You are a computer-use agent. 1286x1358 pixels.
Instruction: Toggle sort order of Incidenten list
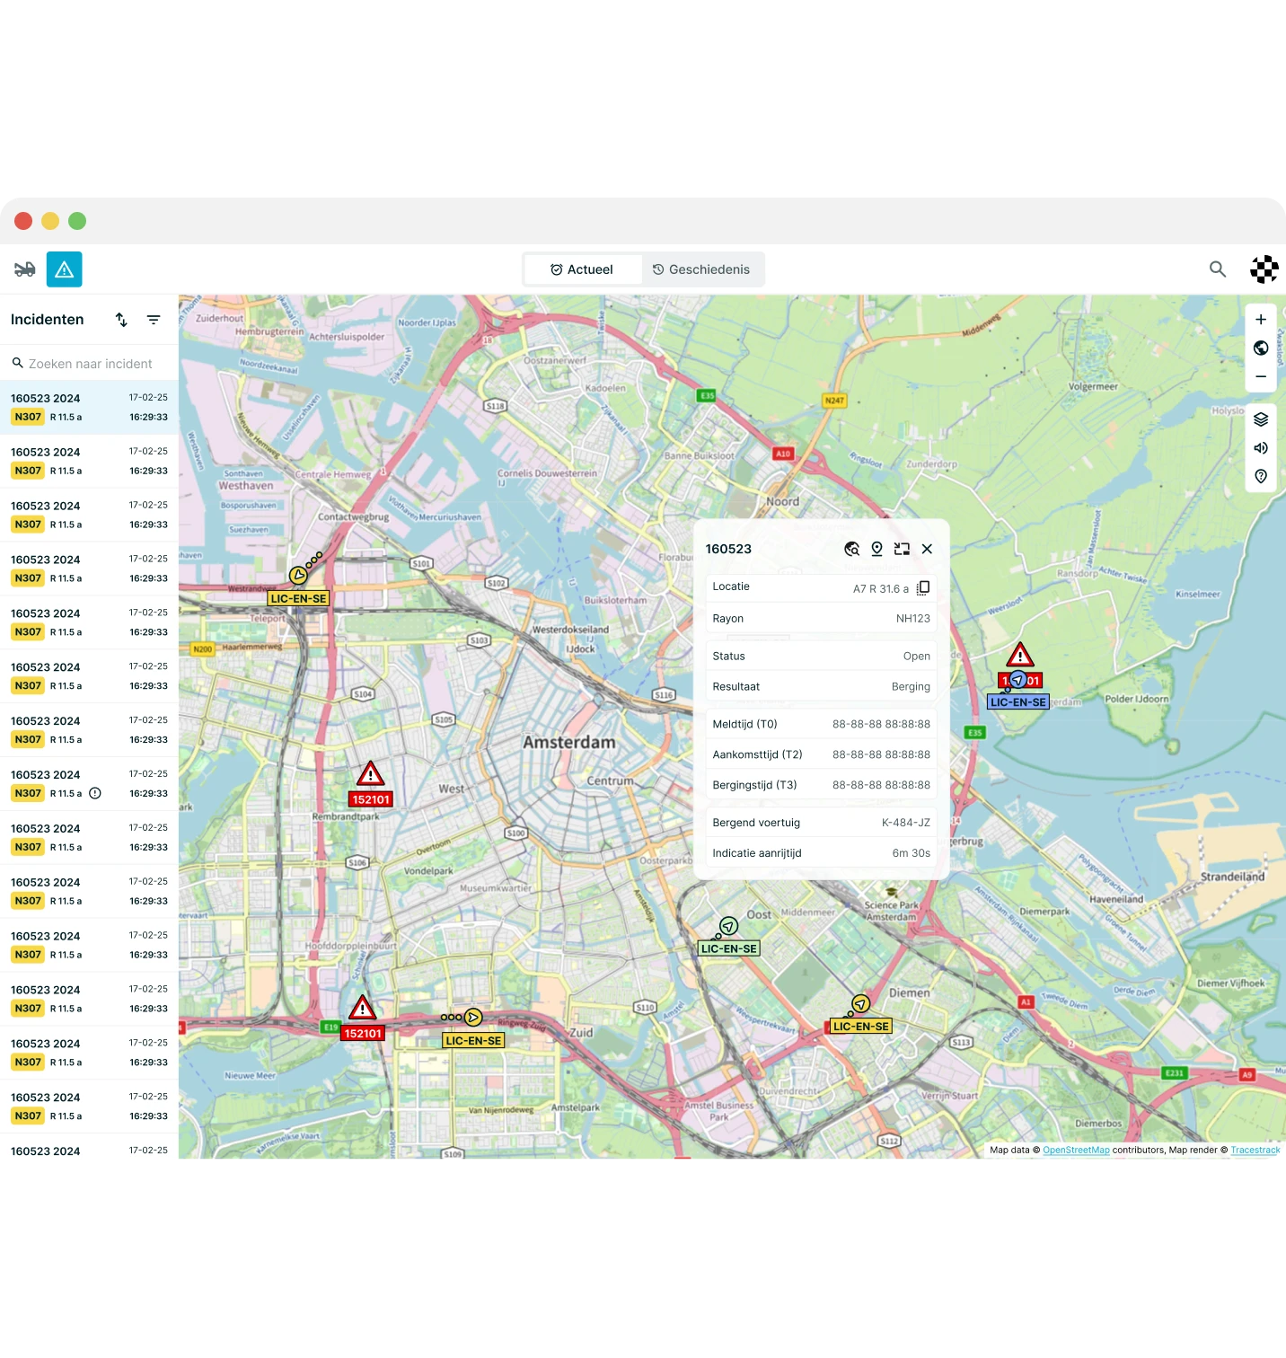click(x=121, y=320)
